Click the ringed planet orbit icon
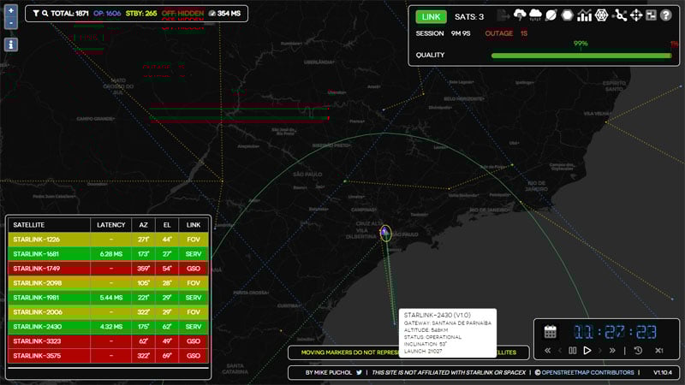This screenshot has width=685, height=385. click(551, 15)
